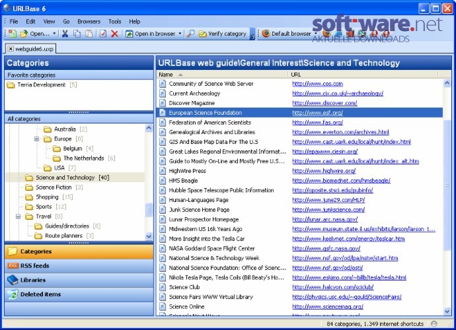Click the Default browser Firefox icon

pos(266,34)
